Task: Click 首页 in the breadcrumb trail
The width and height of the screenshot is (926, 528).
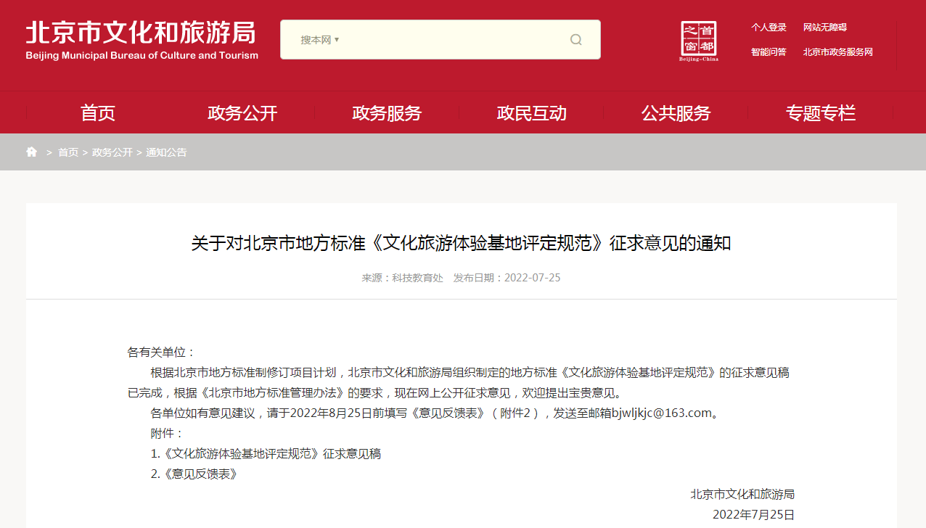Action: 68,152
